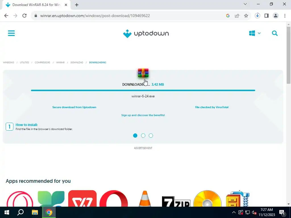This screenshot has height=218, width=291.
Task: Open the golden disc recommended app
Action: (x=207, y=198)
